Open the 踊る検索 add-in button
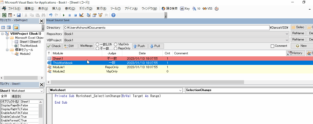 pos(170,9)
